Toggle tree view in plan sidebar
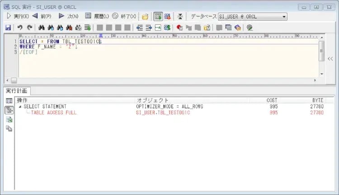The width and height of the screenshot is (339, 195). click(9, 110)
